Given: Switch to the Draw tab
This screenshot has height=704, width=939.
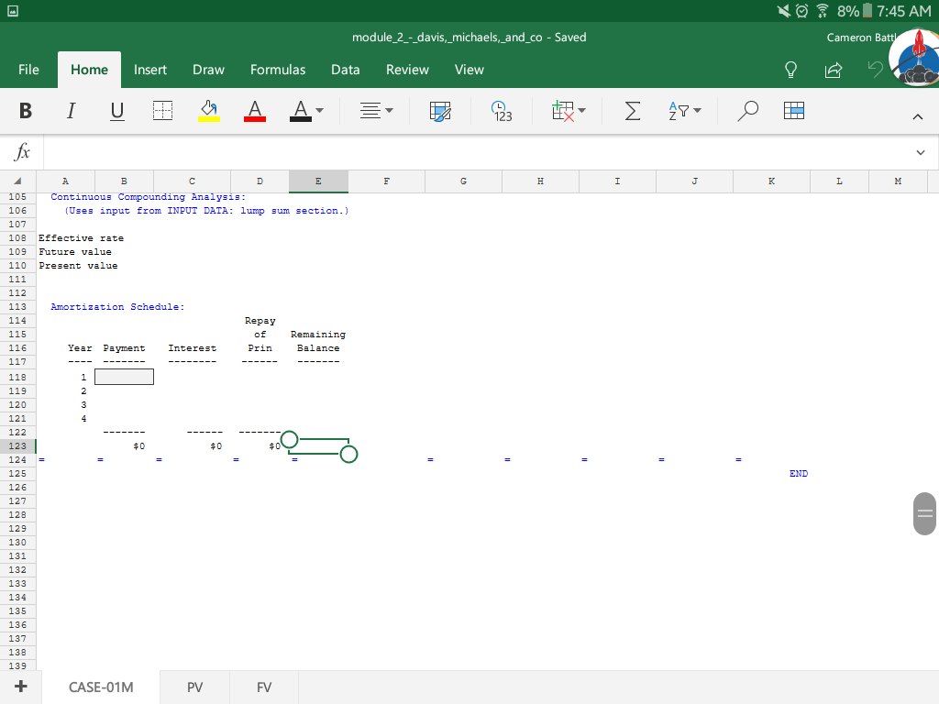Looking at the screenshot, I should (x=208, y=70).
